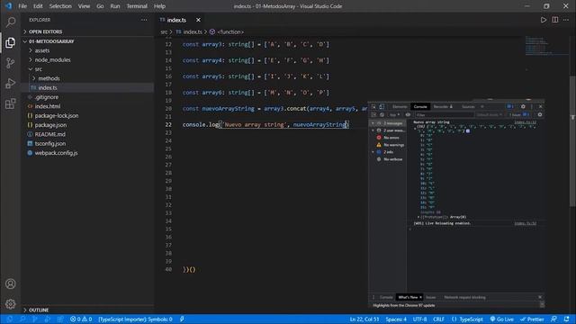Click Spaces: 4 indentation indicator
The height and width of the screenshot is (324, 576).
396,319
